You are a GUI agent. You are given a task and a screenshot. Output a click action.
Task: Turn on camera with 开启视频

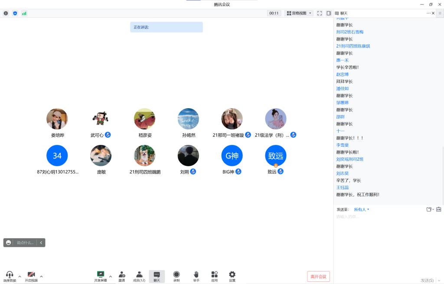(x=31, y=276)
